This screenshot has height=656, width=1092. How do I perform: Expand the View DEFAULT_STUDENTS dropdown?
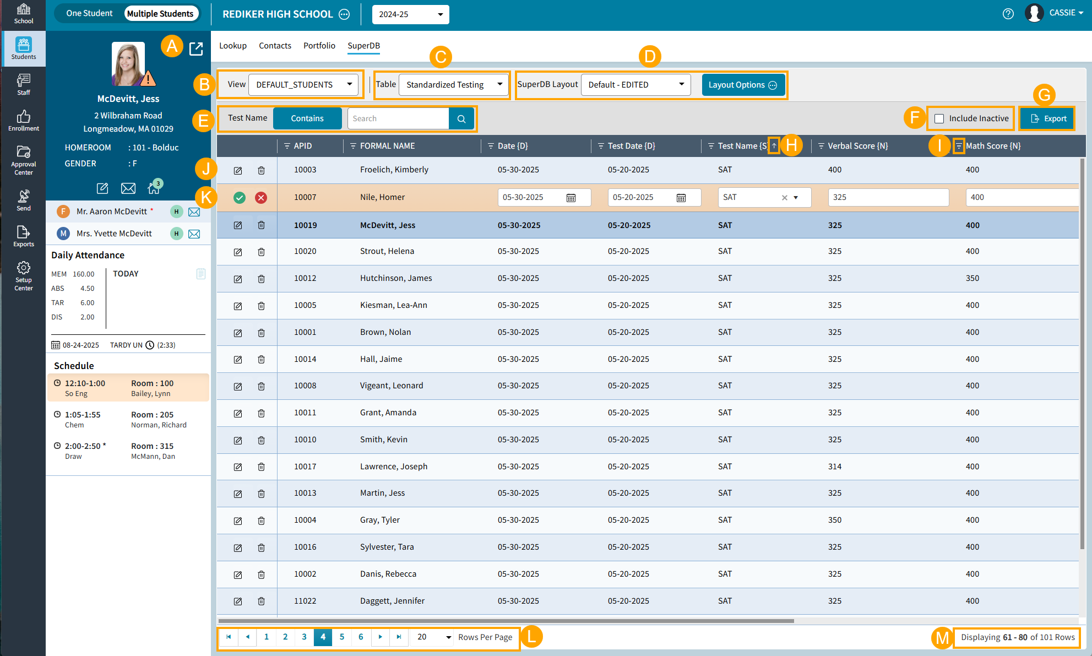[303, 85]
